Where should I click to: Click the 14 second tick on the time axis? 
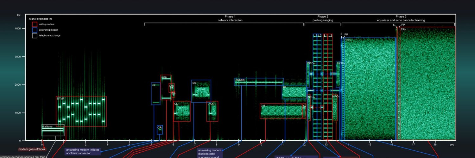(348, 144)
